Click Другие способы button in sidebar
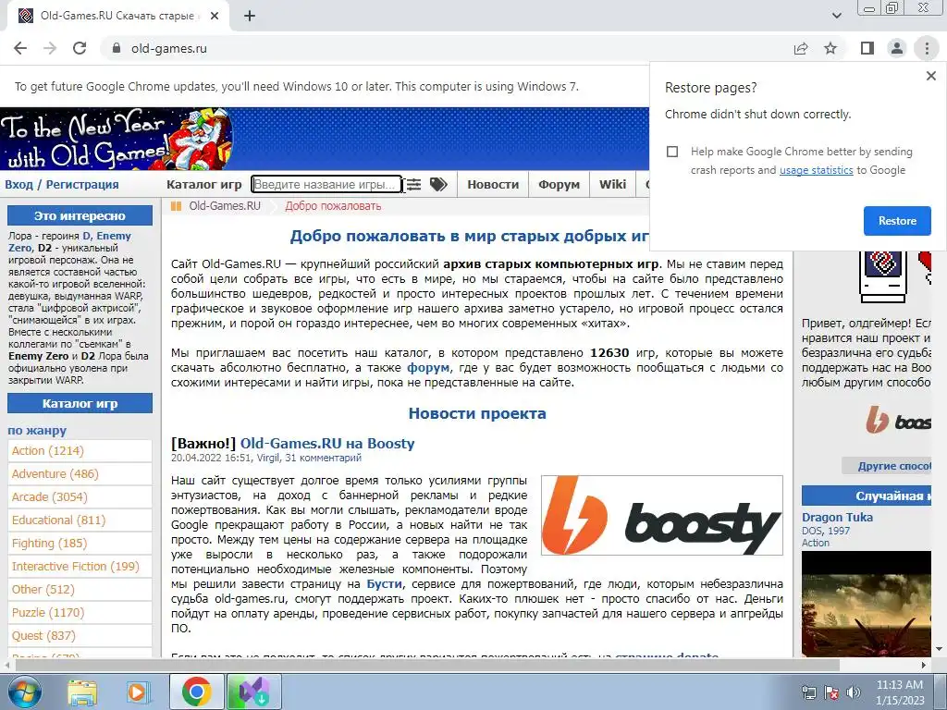 tap(887, 466)
